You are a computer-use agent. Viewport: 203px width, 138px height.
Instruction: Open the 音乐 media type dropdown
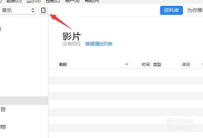click(x=18, y=10)
